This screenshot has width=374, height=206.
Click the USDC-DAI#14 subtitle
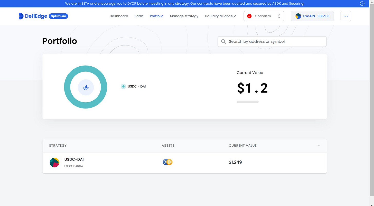(x=73, y=166)
